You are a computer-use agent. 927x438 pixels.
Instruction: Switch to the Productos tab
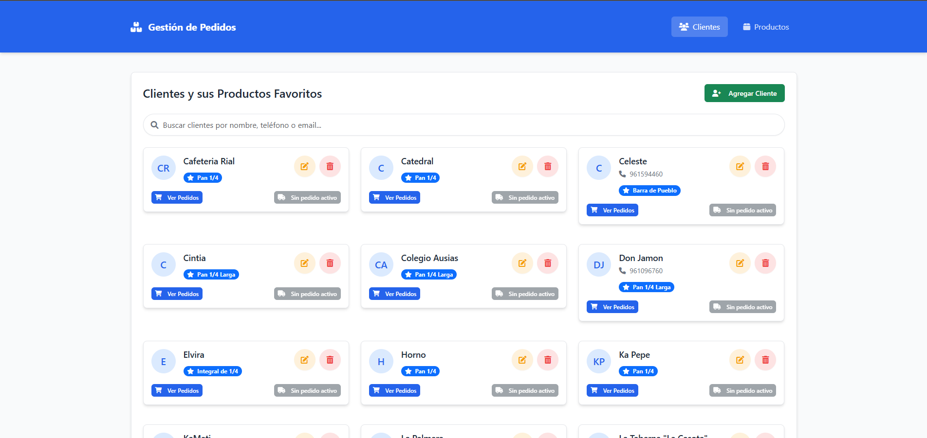765,27
